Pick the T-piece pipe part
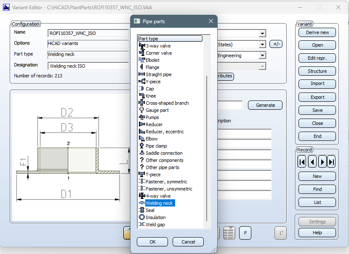 pos(153,175)
